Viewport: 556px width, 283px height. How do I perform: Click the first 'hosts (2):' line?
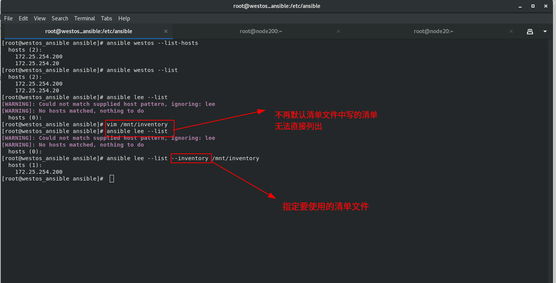click(25, 50)
